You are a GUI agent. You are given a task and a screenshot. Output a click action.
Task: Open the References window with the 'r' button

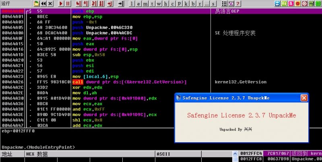(x=200, y=4)
